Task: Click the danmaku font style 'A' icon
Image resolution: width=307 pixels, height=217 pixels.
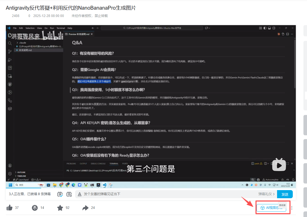Action: 79,194
